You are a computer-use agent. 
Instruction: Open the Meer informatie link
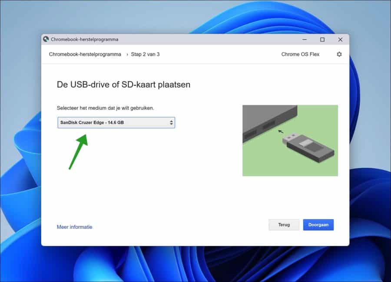(x=75, y=227)
